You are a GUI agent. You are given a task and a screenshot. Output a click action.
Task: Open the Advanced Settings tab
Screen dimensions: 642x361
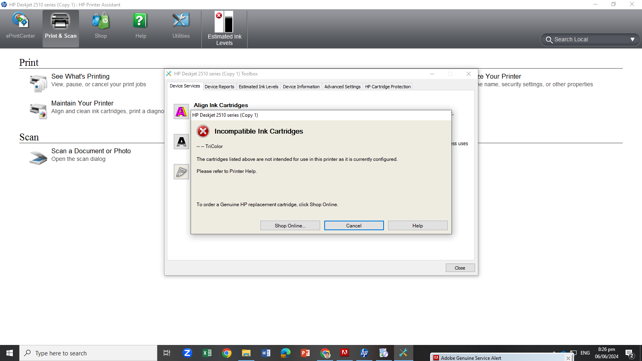[x=342, y=87]
